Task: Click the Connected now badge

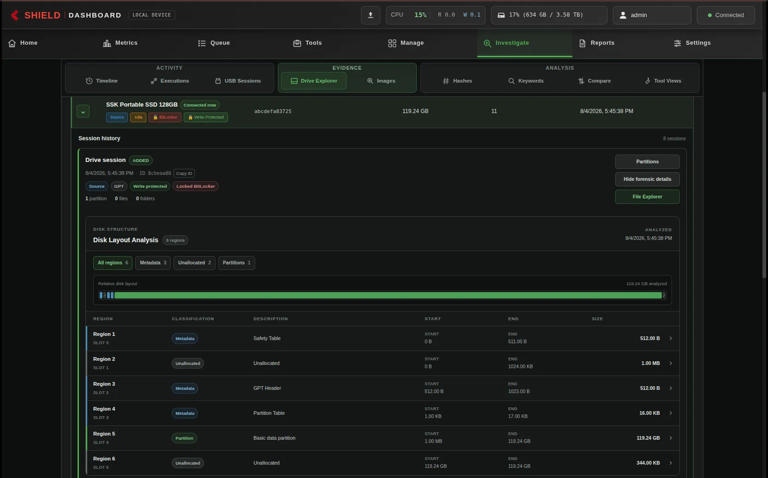Action: point(199,105)
